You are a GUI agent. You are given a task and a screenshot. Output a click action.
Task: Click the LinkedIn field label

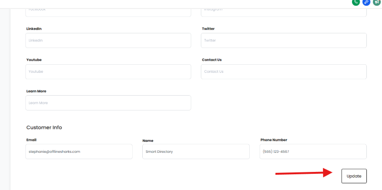point(34,29)
